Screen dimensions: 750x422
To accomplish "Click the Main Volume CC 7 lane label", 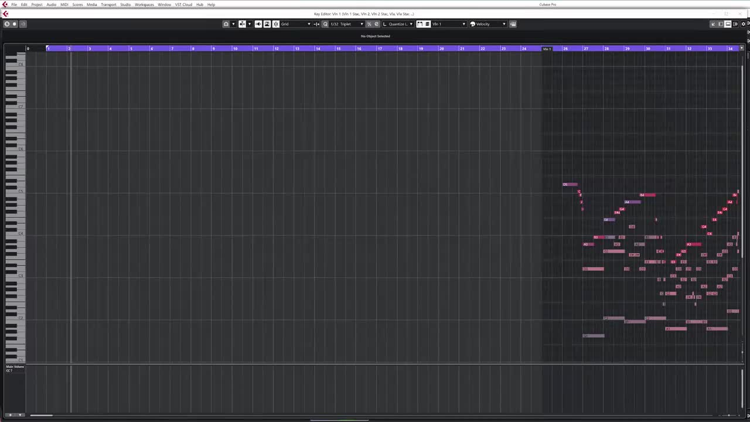I will [15, 369].
